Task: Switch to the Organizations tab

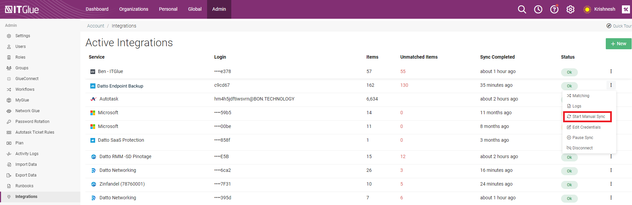Action: (x=133, y=9)
